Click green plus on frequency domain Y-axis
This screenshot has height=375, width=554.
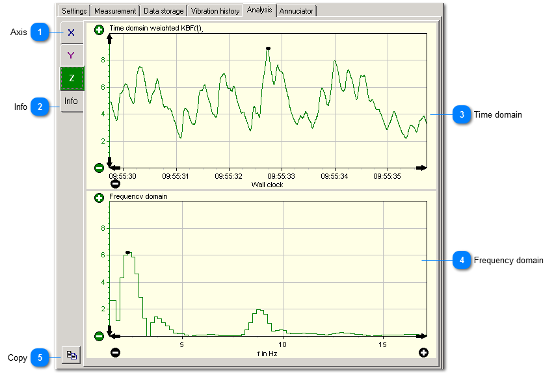click(99, 198)
